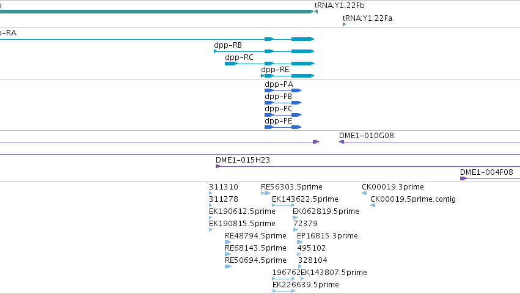520x294 pixels.
Task: Click the DME1-010G08 clone label
Action: coord(367,135)
